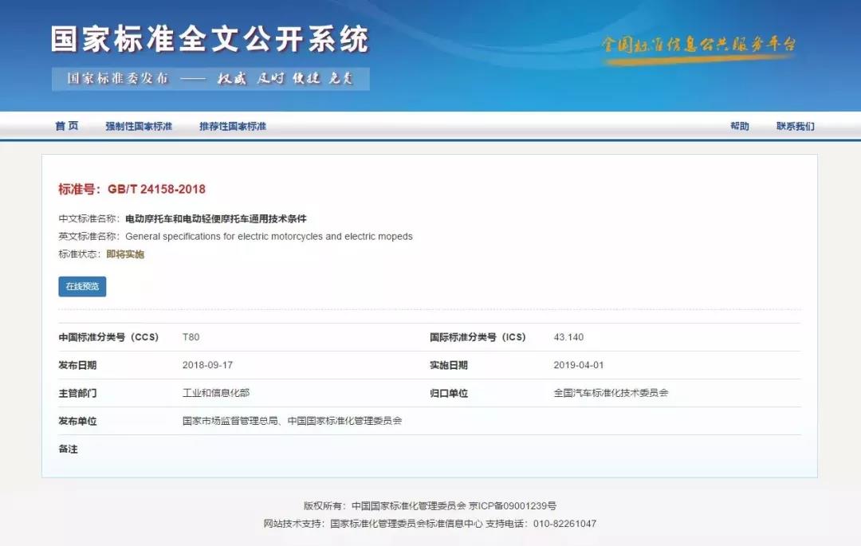This screenshot has width=861, height=546.
Task: Click the 全国汽车标准化技术委员会 committee name
Action: [x=611, y=393]
